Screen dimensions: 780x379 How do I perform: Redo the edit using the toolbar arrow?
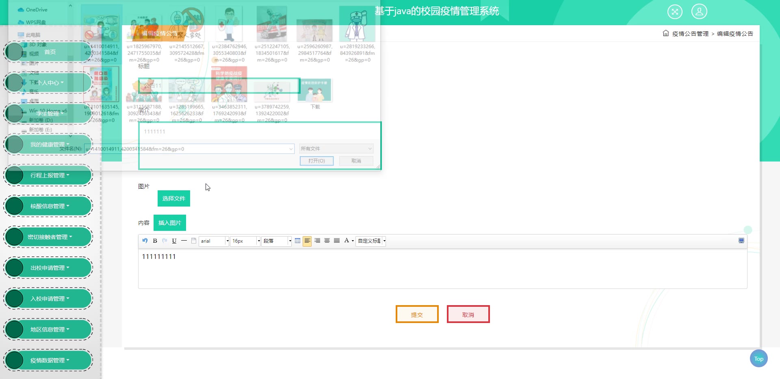[165, 241]
